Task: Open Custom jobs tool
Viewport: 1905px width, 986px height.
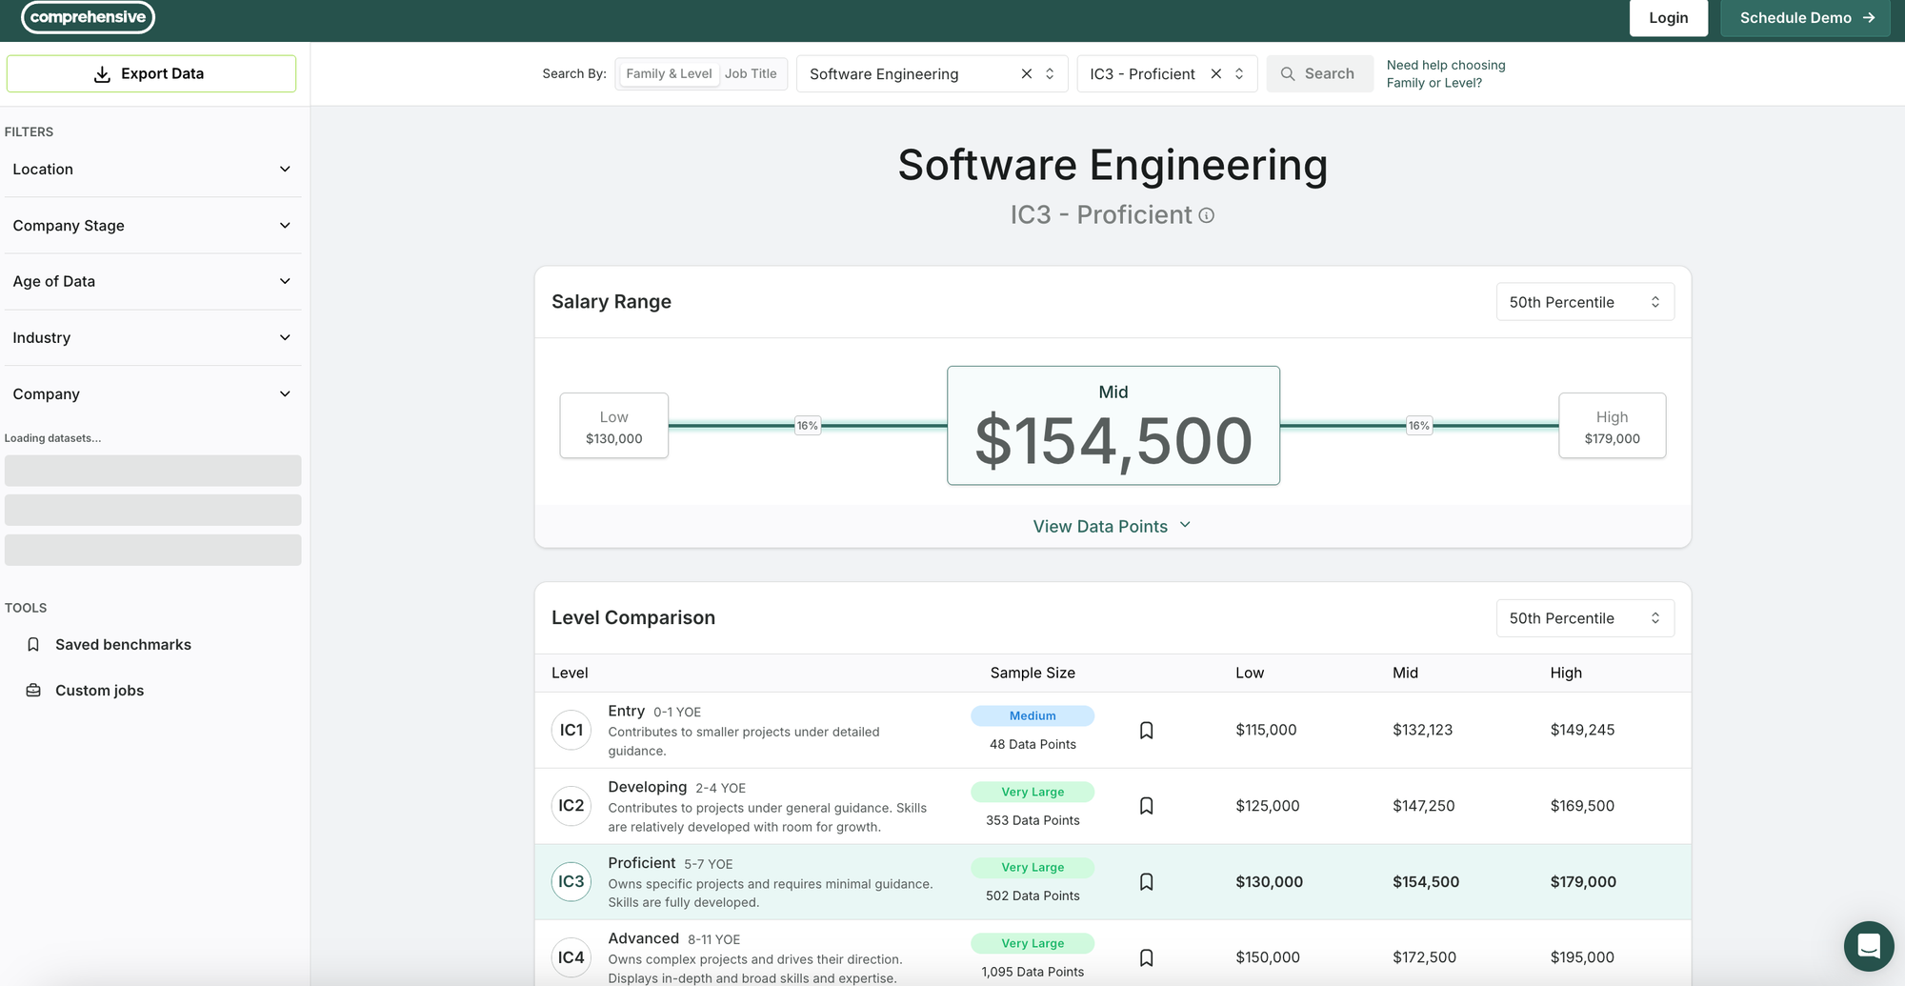Action: point(99,691)
